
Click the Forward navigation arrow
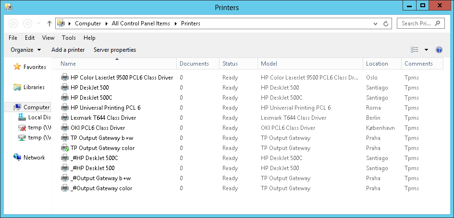click(x=27, y=23)
